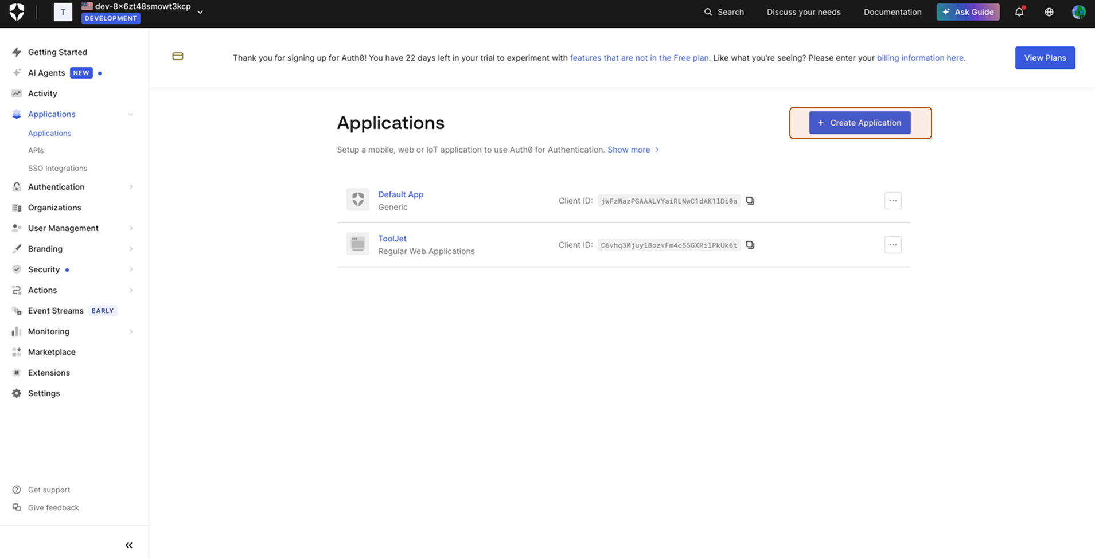
Task: Click the globe language icon
Action: (1049, 11)
